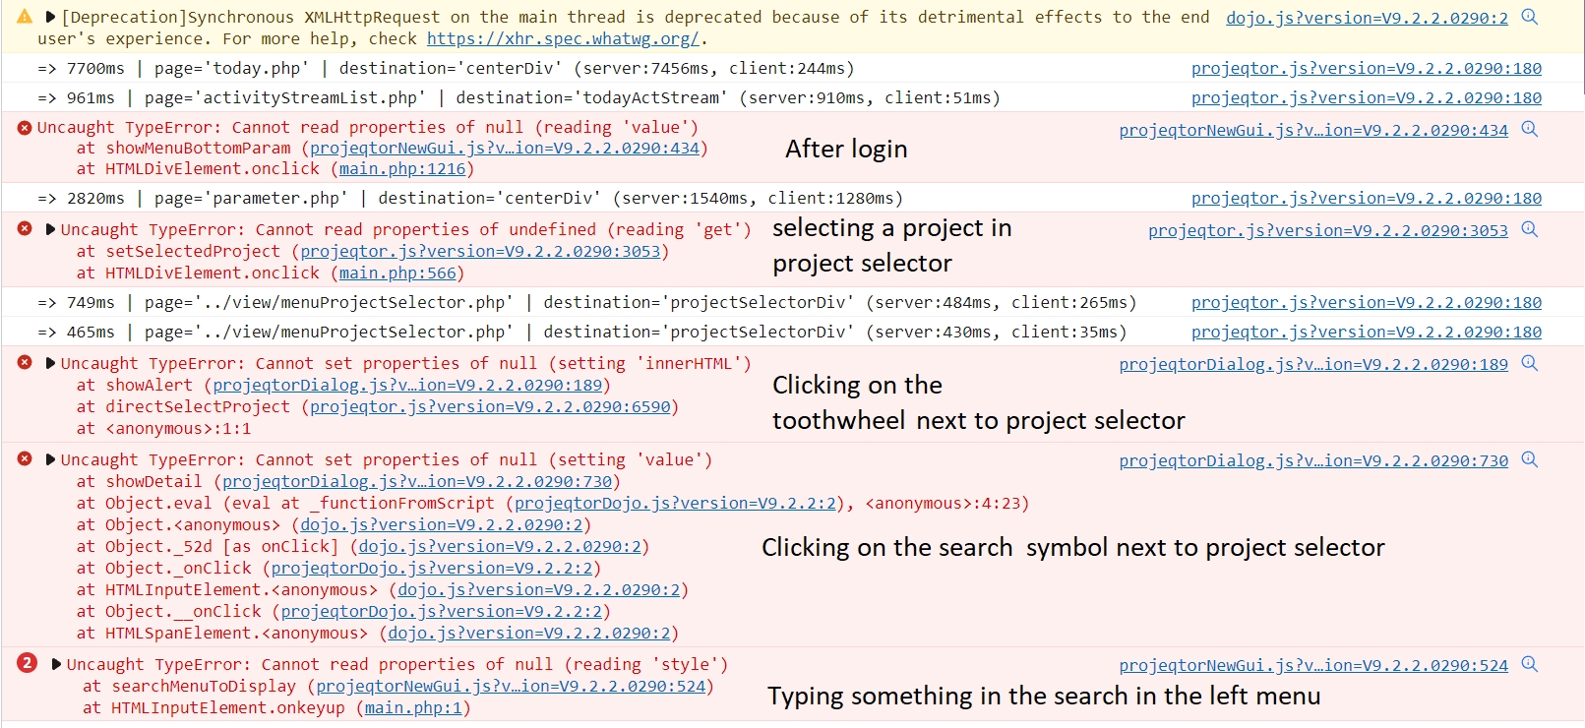Image resolution: width=1585 pixels, height=728 pixels.
Task: Click magnifier icon next to projeqtor.js:3053 source
Action: 1530,229
